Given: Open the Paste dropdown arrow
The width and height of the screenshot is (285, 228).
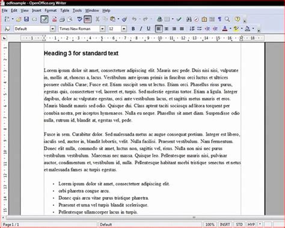Looking at the screenshot, I should pos(118,19).
